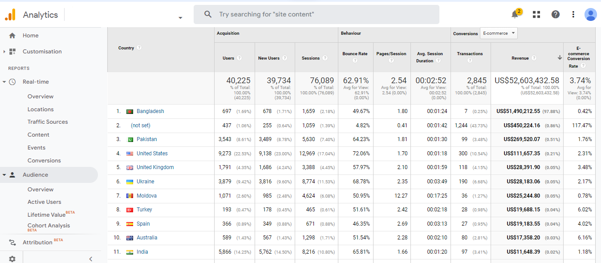
Task: Click the Attribution icon in the sidebar
Action: 12,242
